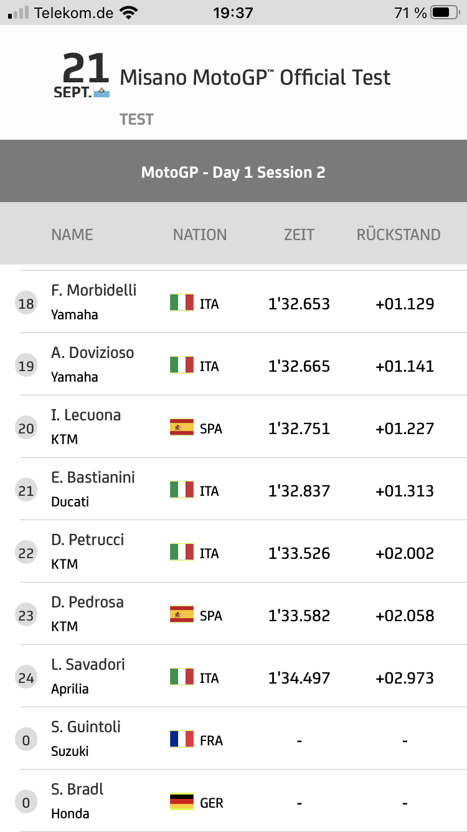
Task: Tap the NATION column header
Action: point(200,235)
